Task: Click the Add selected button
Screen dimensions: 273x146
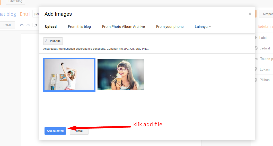Action: [55, 131]
